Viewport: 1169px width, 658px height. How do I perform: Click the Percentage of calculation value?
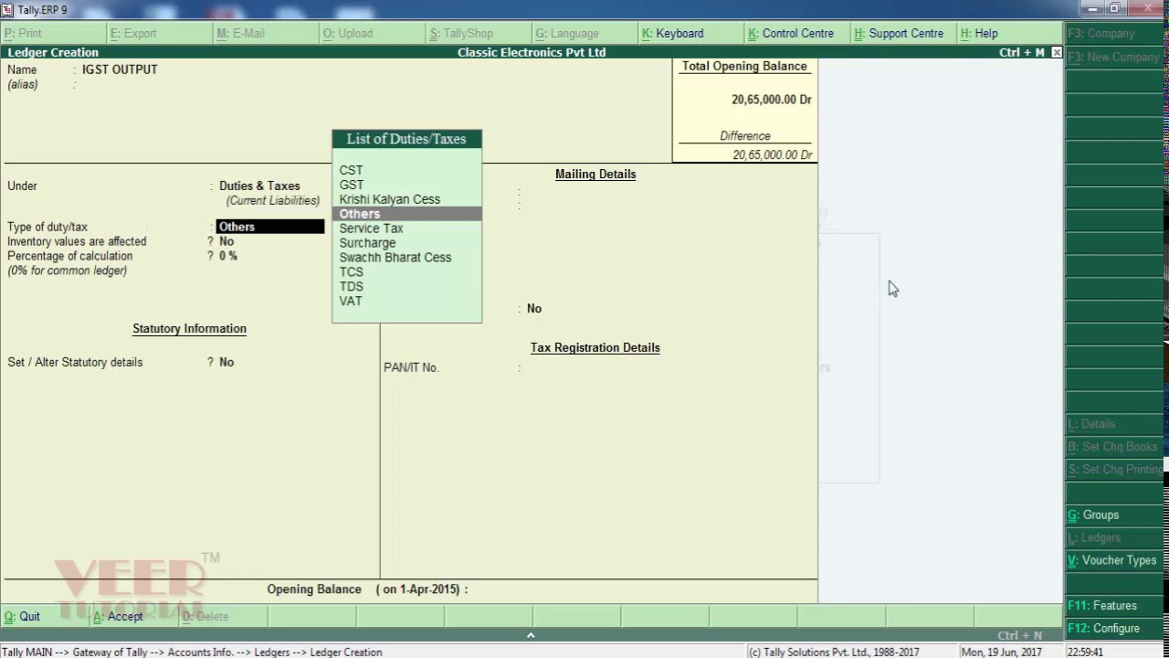click(228, 256)
